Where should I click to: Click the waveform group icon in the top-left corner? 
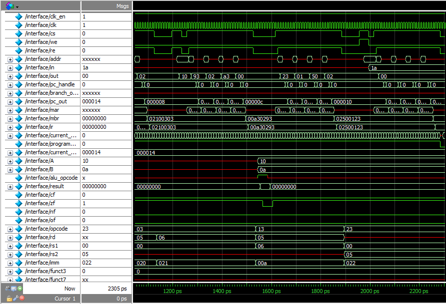click(8, 6)
